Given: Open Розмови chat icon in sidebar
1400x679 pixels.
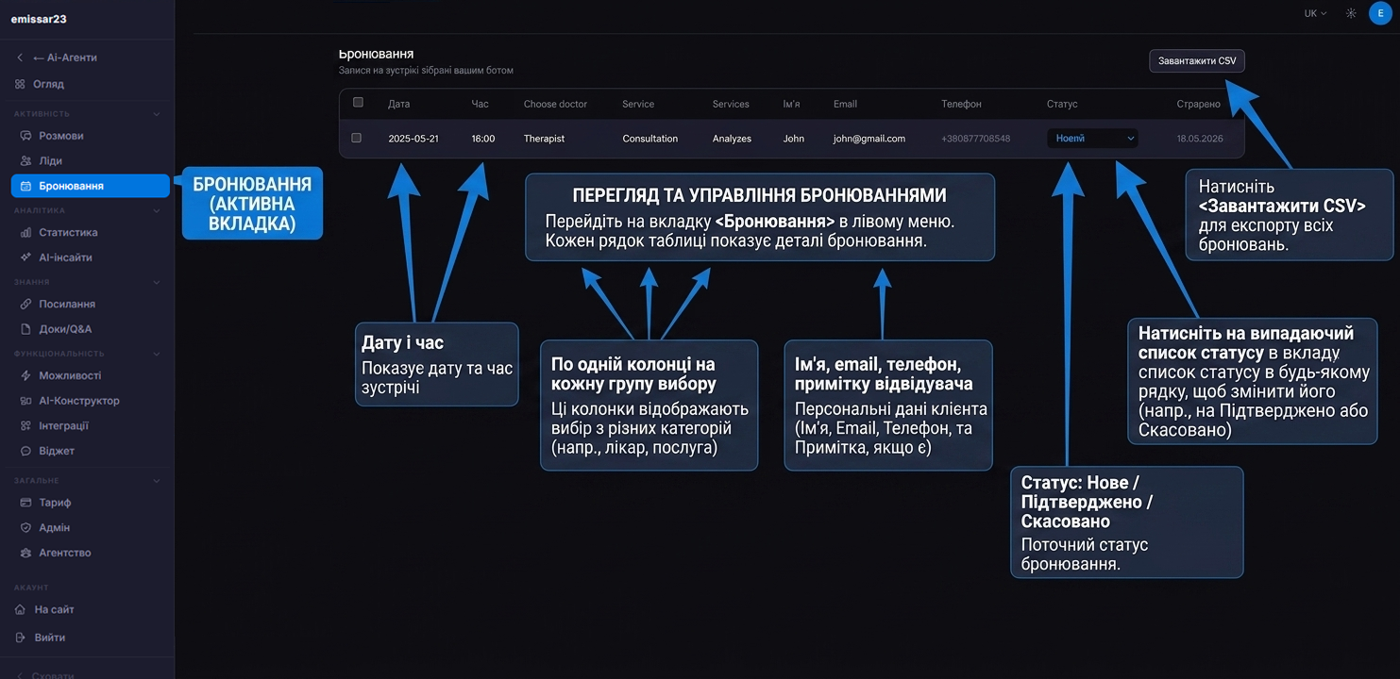Looking at the screenshot, I should 25,136.
